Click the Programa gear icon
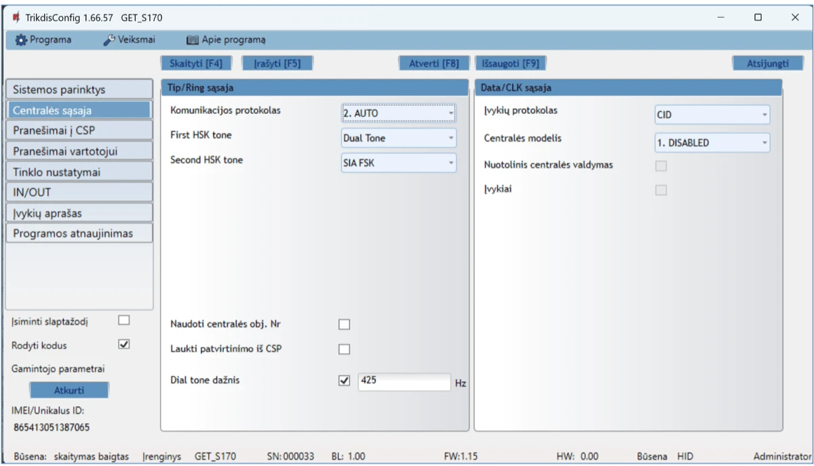The width and height of the screenshot is (814, 466). [21, 40]
